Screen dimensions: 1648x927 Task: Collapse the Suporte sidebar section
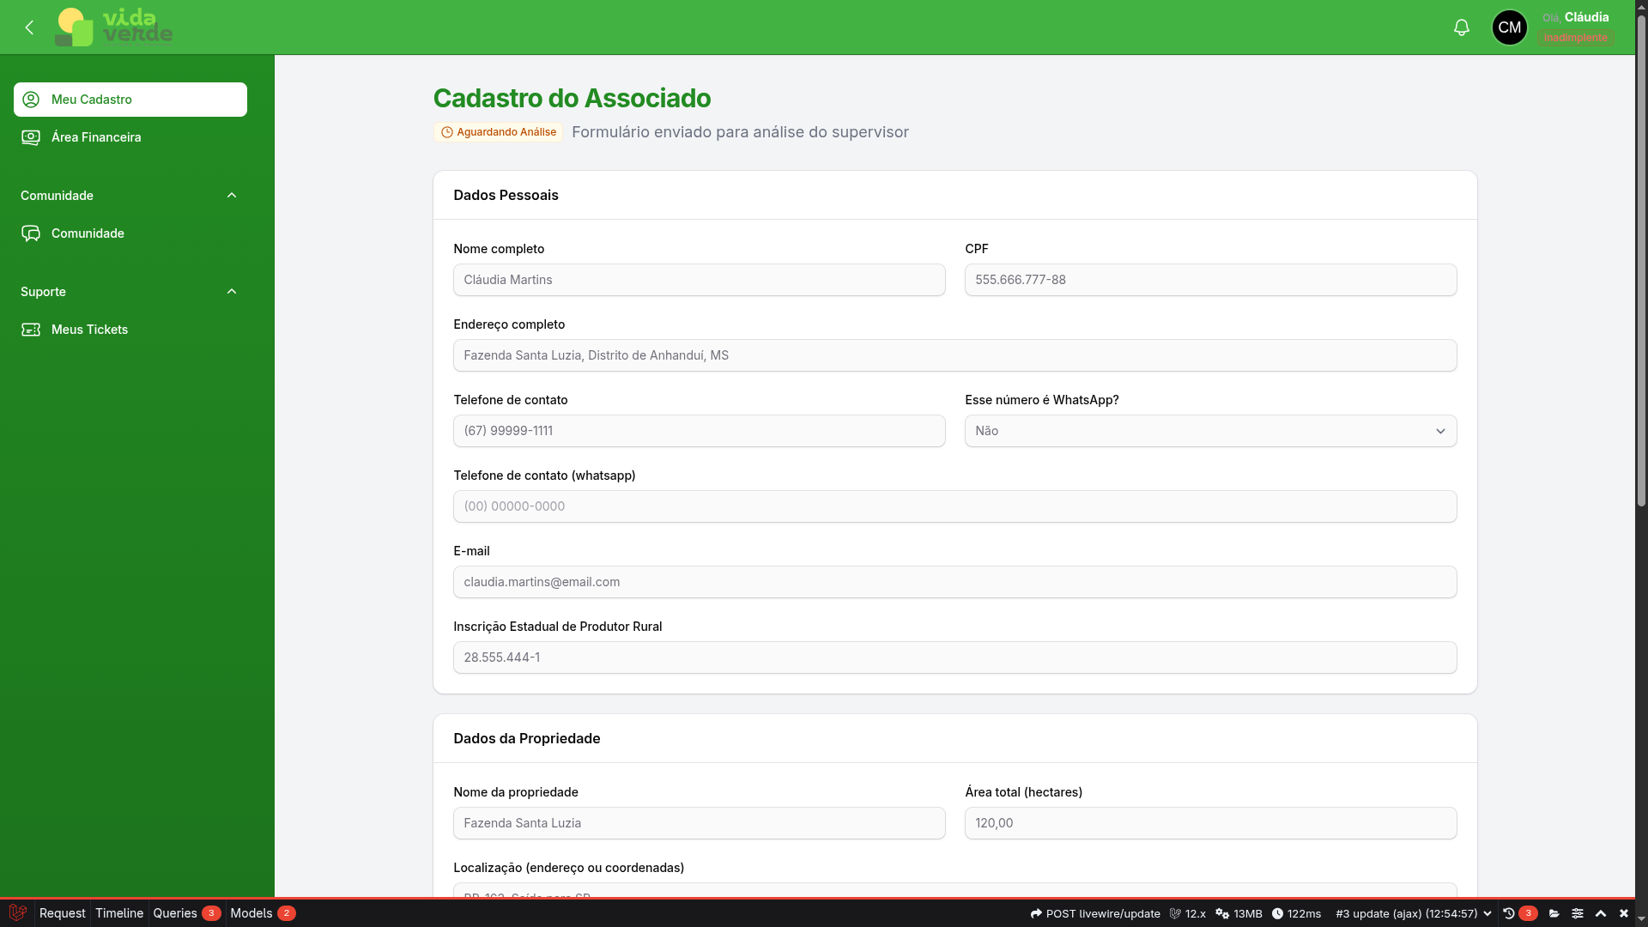[231, 292]
